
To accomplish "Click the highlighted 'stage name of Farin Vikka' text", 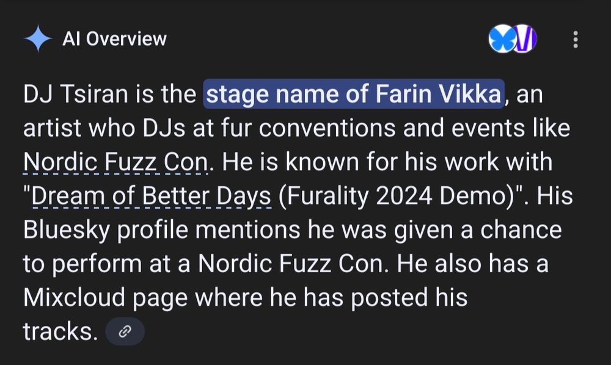I will 353,94.
